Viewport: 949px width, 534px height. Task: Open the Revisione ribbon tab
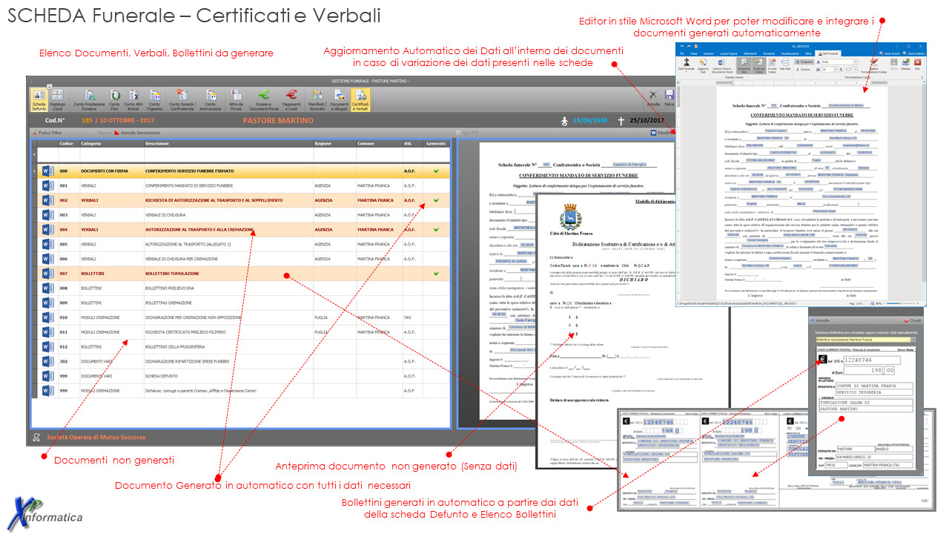tap(769, 53)
